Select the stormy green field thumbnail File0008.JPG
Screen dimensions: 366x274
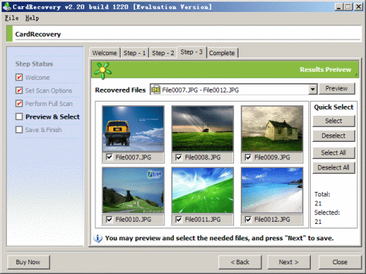point(203,128)
